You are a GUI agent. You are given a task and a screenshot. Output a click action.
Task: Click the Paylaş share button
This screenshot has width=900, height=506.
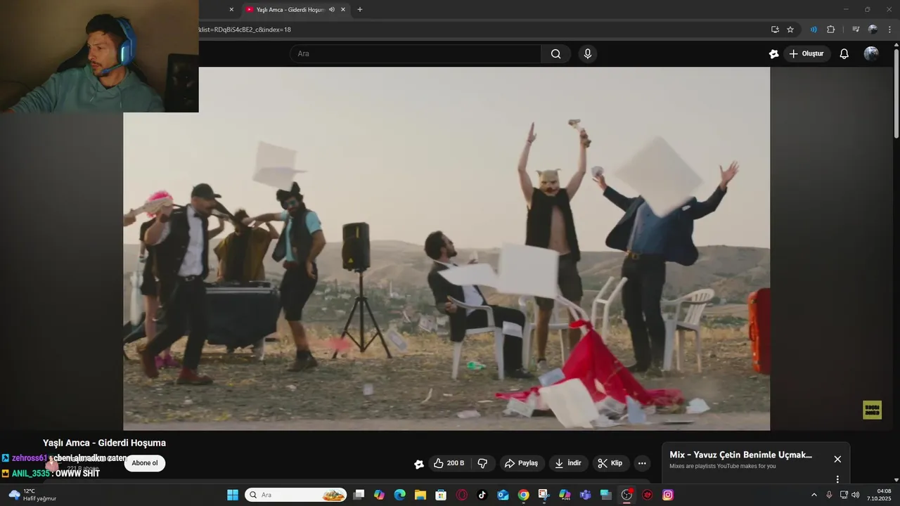click(522, 463)
